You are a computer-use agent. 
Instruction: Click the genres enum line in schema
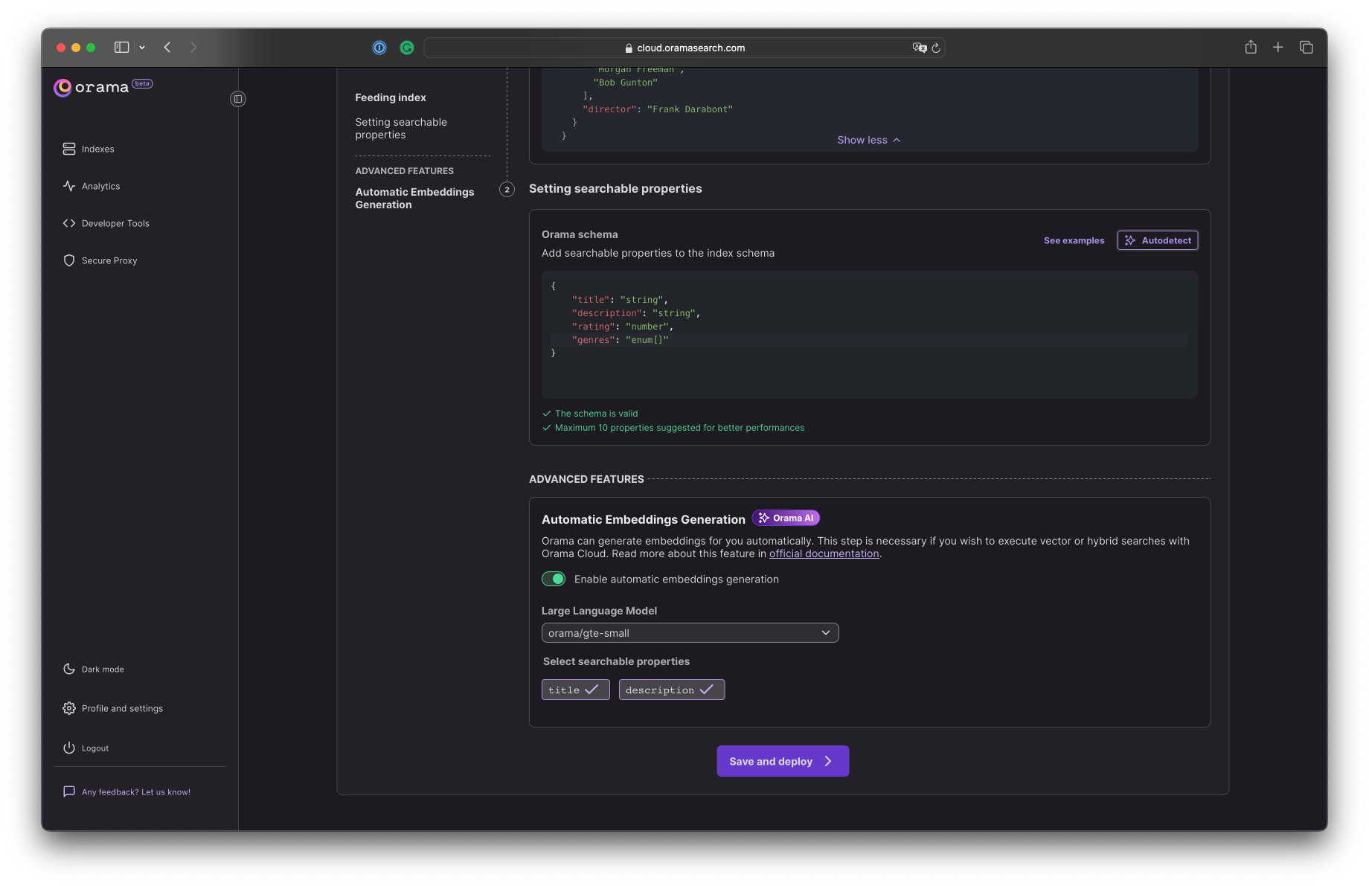pyautogui.click(x=869, y=340)
